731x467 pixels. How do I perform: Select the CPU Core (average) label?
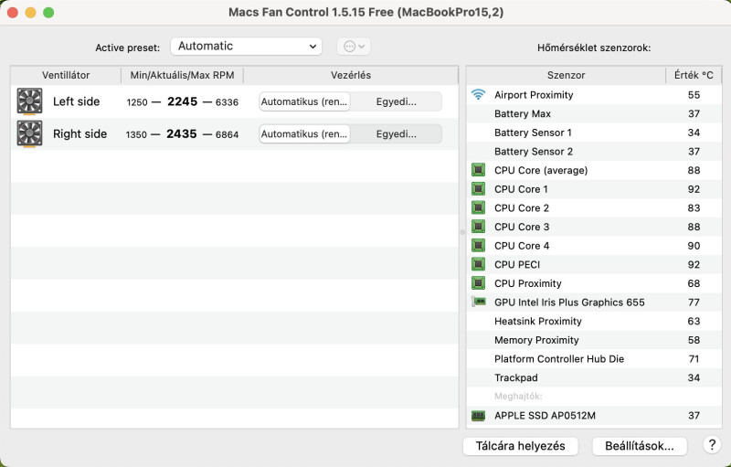tap(541, 170)
